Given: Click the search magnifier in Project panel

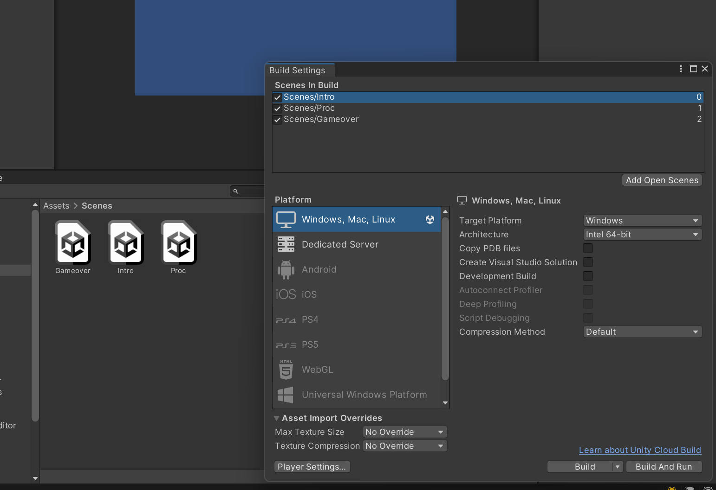Looking at the screenshot, I should 236,191.
